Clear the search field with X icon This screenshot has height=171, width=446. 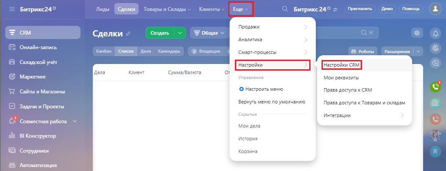(371, 32)
